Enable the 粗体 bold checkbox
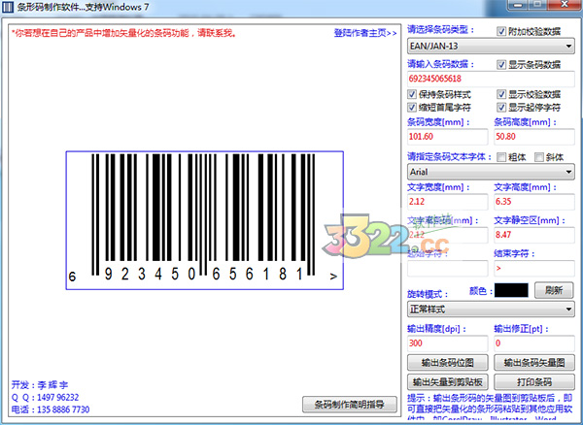The width and height of the screenshot is (583, 425). (x=501, y=157)
